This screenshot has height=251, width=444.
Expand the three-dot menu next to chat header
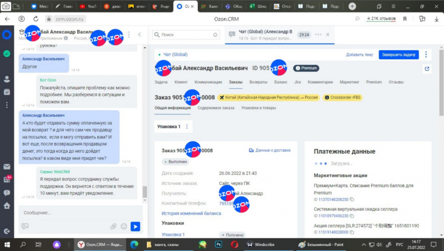(x=319, y=33)
